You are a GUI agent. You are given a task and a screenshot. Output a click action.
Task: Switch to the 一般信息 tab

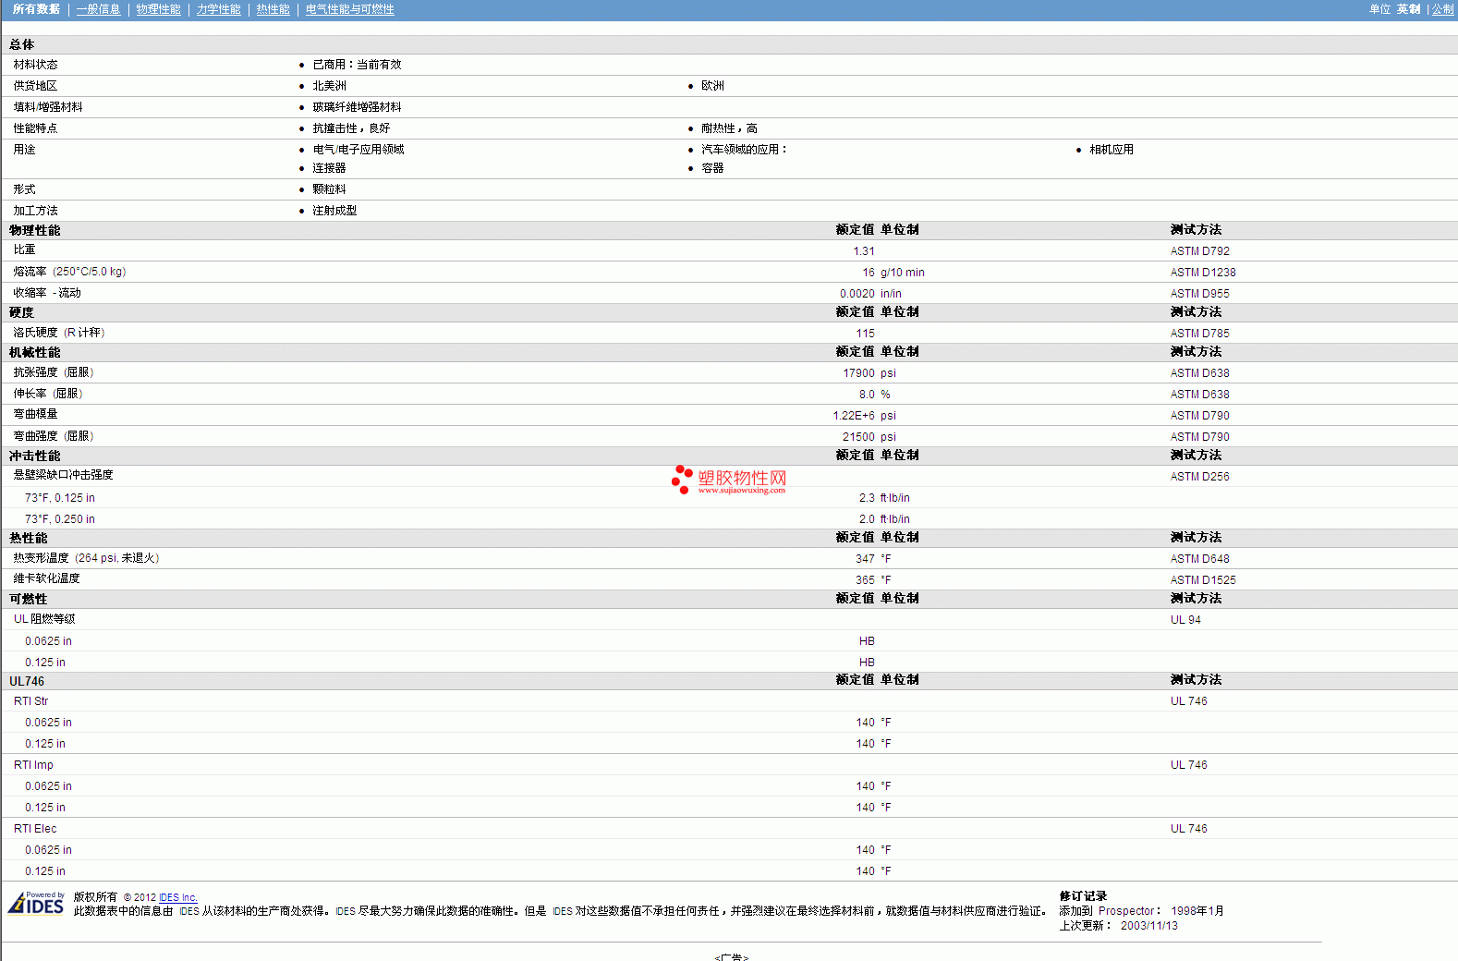(x=98, y=9)
